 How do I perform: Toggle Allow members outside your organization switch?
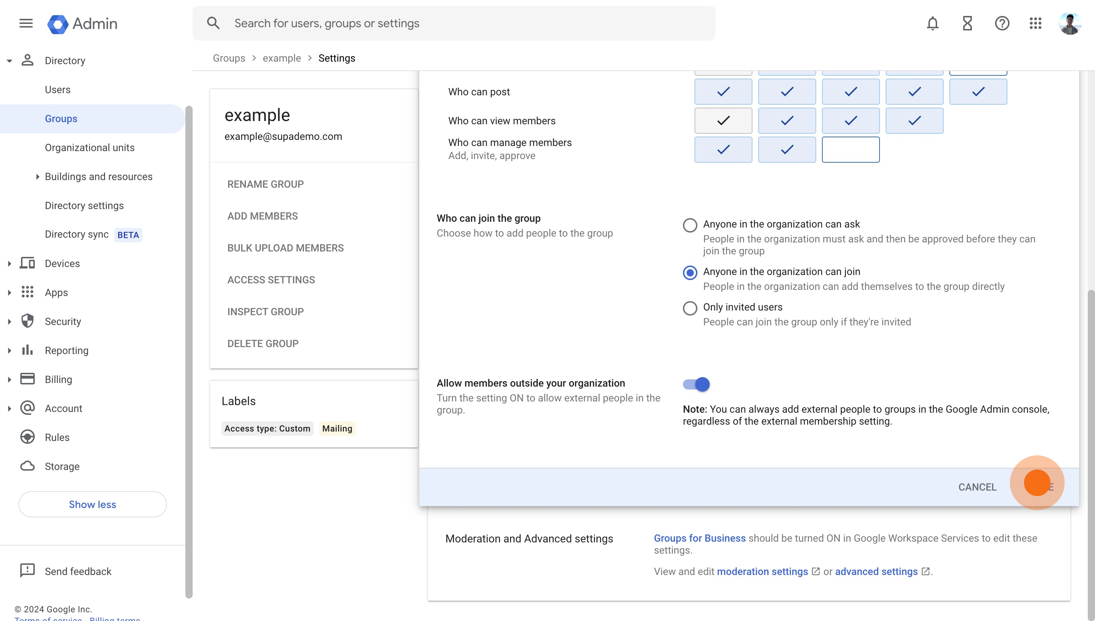pos(696,384)
